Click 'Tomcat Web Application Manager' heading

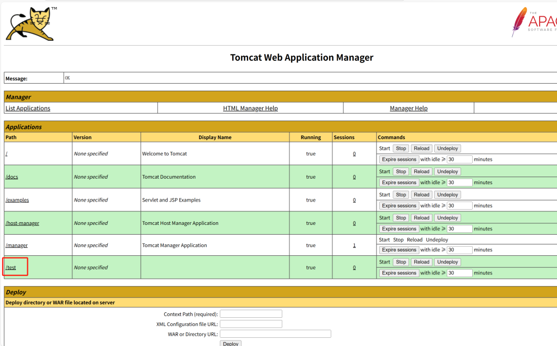[301, 58]
